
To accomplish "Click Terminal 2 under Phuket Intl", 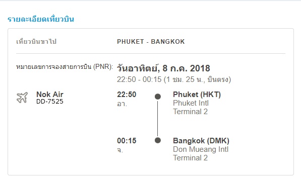I will pos(191,112).
